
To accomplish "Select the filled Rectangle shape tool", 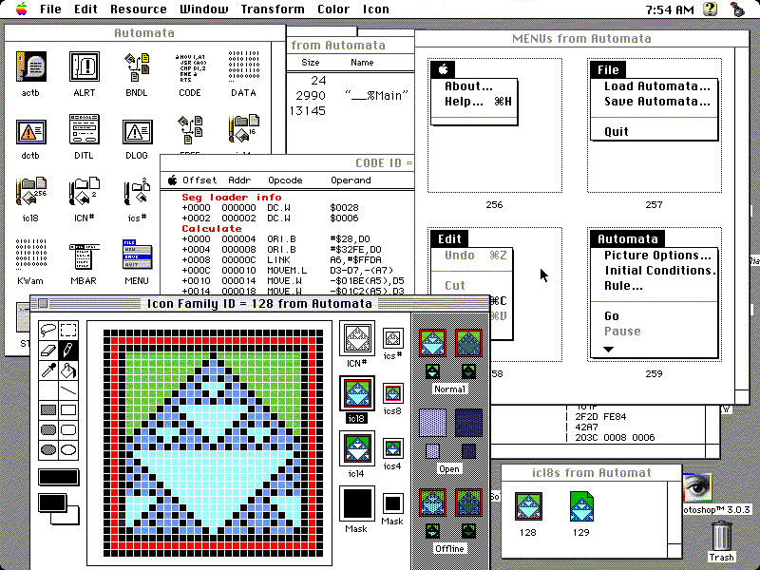I will [x=47, y=410].
